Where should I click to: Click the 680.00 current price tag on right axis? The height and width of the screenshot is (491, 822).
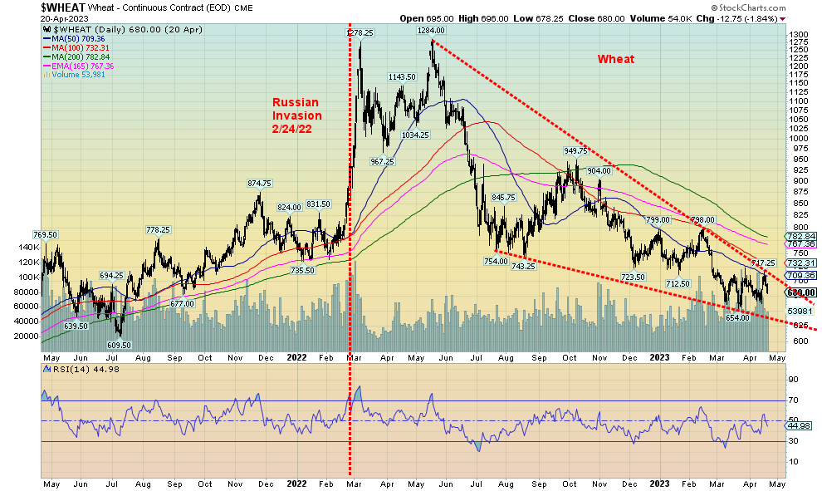(x=802, y=292)
